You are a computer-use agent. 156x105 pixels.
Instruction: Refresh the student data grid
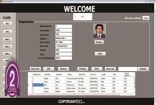[143, 69]
